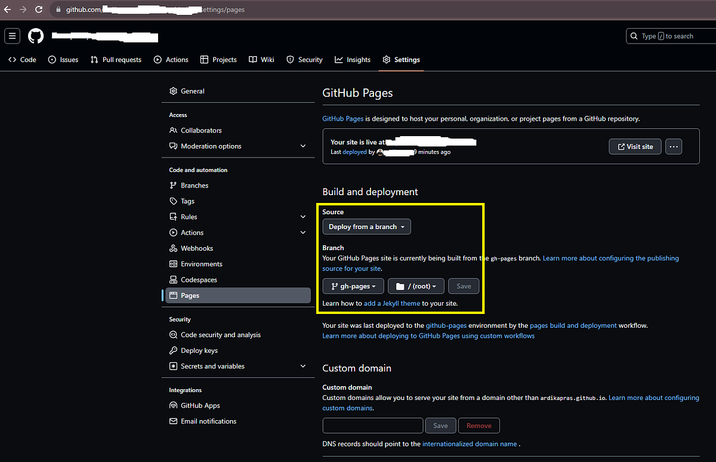This screenshot has height=462, width=716.
Task: Click the github-pages environment link
Action: (446, 326)
